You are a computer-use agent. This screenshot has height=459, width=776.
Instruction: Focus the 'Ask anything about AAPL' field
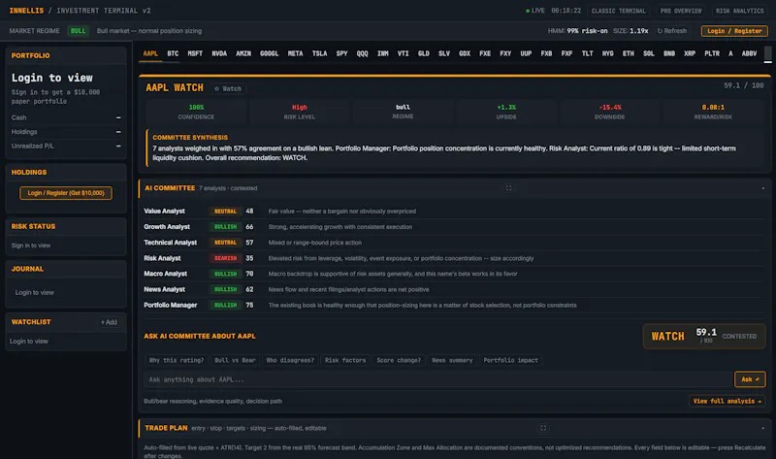(x=438, y=379)
